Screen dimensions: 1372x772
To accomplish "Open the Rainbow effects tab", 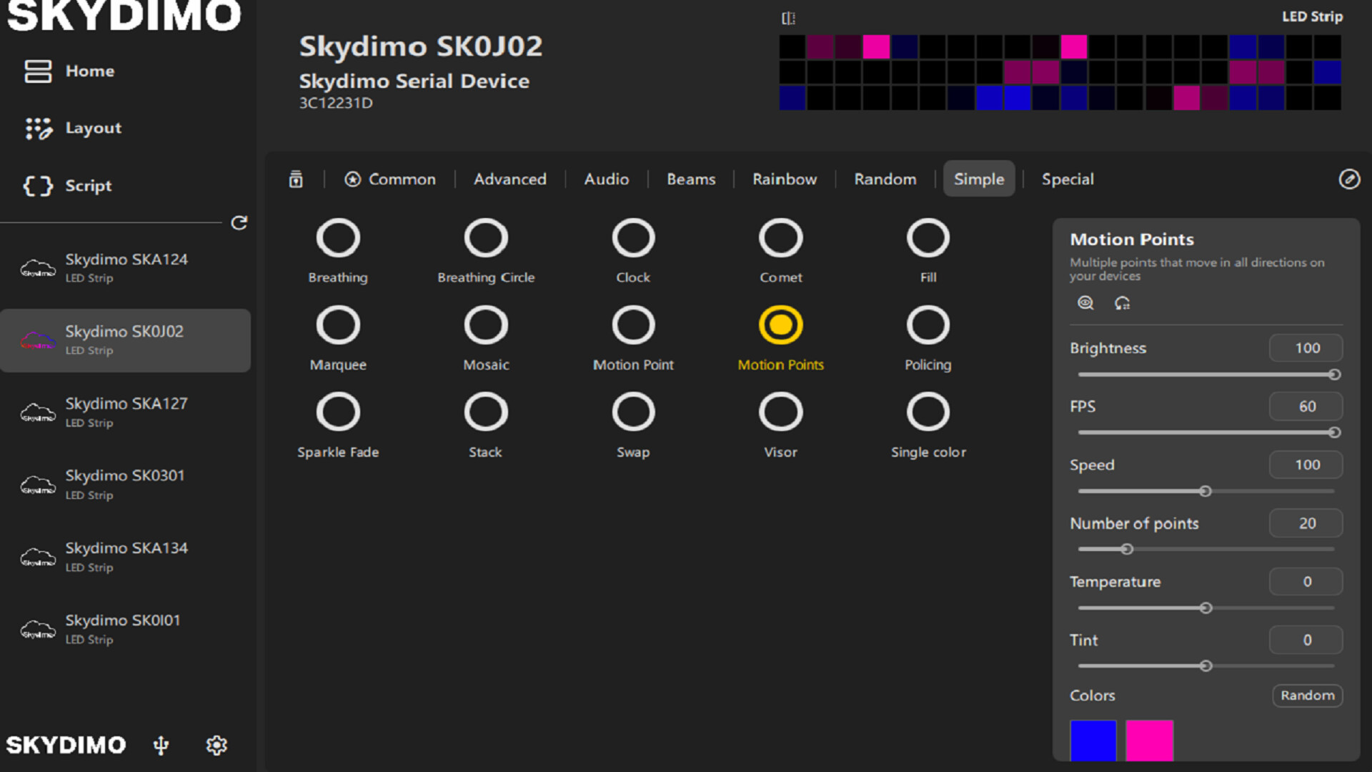I will pyautogui.click(x=784, y=179).
